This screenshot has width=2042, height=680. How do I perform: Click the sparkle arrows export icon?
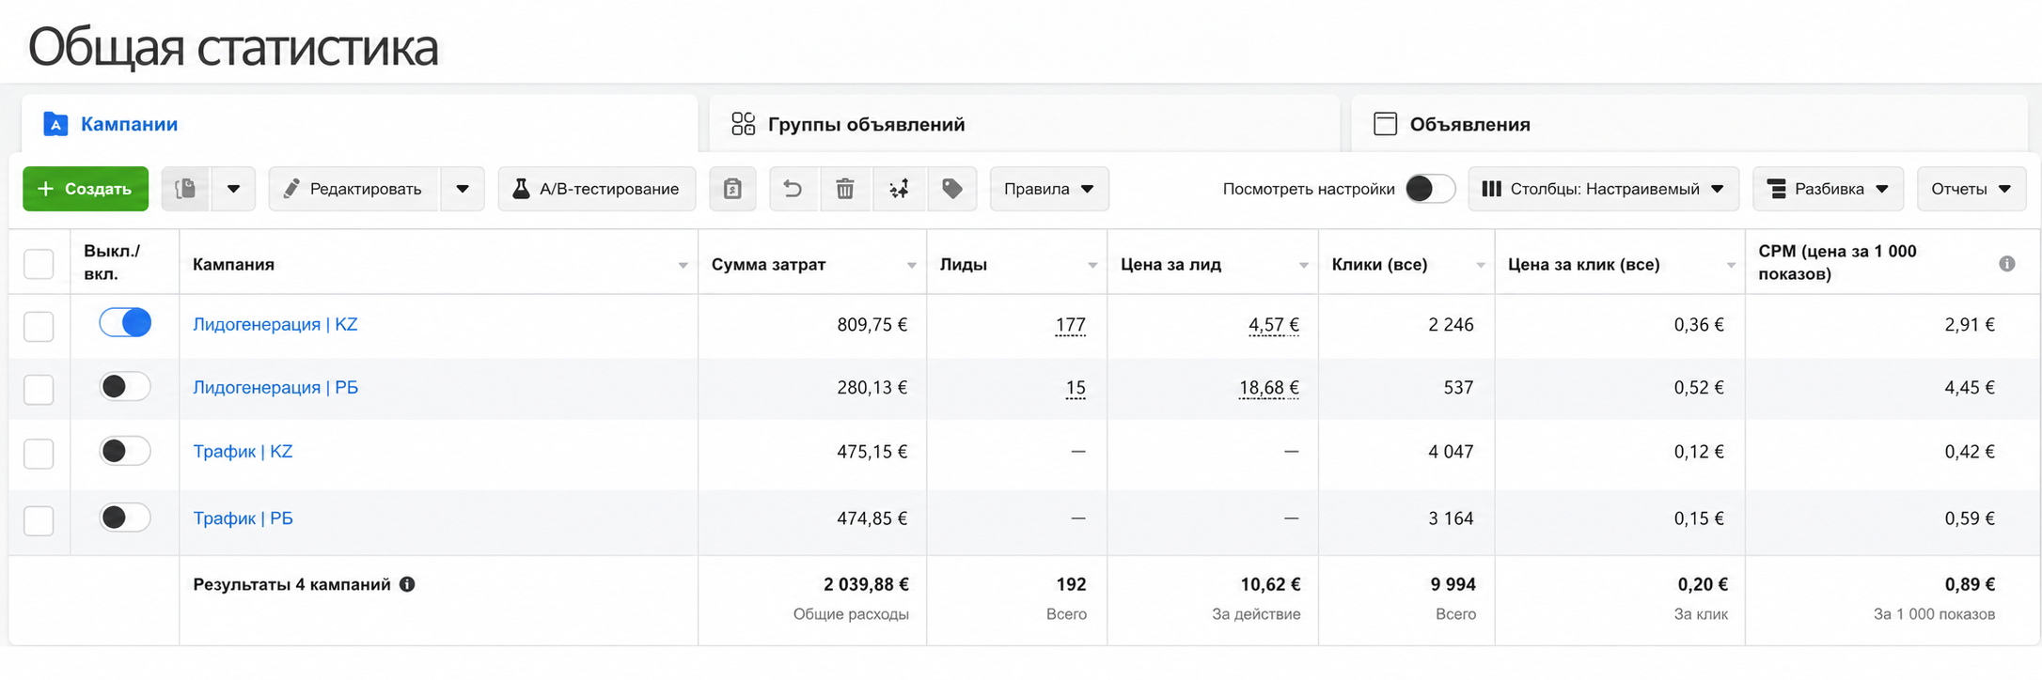coord(899,189)
